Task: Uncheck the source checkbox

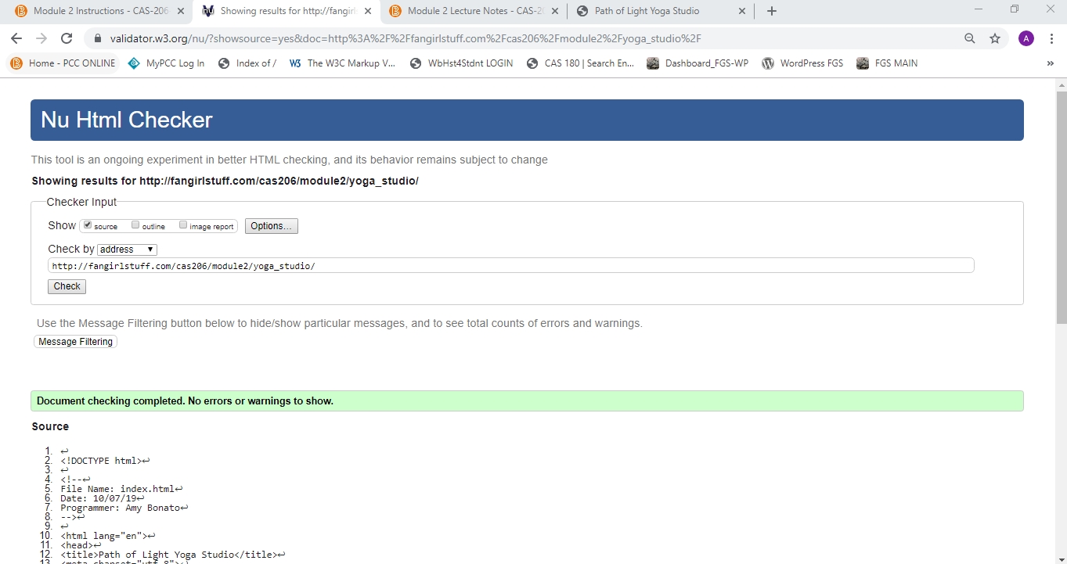Action: pos(88,225)
